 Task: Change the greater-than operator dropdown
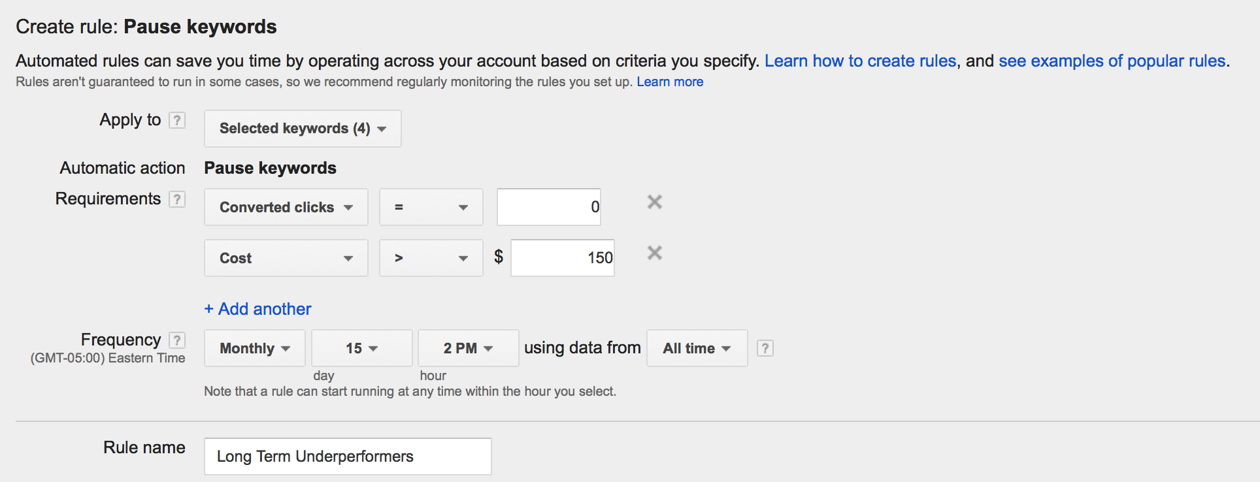point(431,258)
